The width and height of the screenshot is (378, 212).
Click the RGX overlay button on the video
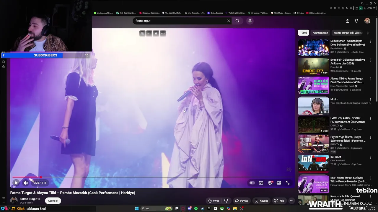(163, 33)
